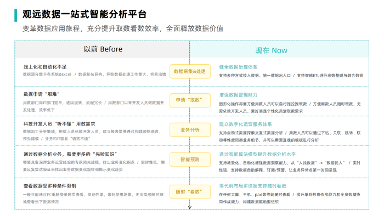Click description starting 在任何大屏、手机、pad等终端
The height and width of the screenshot is (216, 384).
[290, 198]
